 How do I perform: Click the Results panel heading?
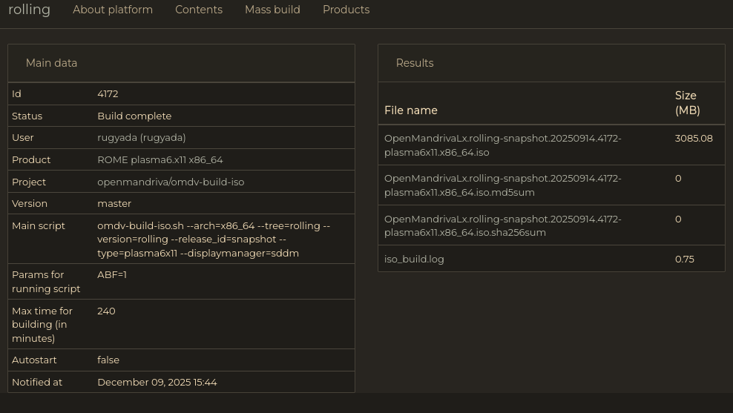[x=415, y=63]
